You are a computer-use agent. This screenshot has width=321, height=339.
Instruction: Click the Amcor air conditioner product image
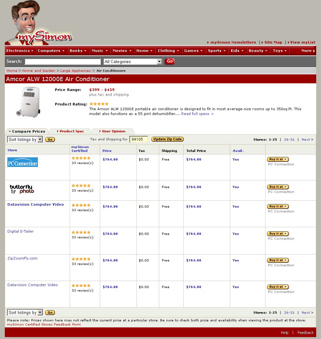tap(29, 102)
